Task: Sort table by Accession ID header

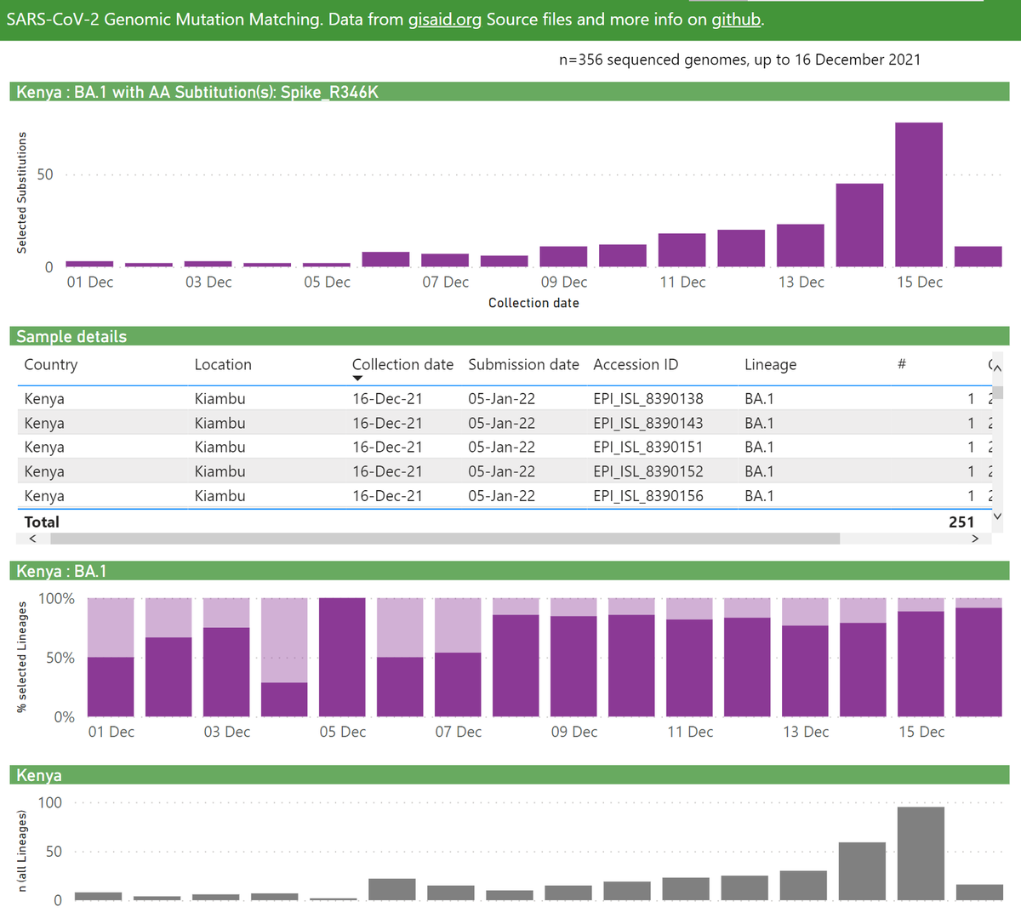Action: pyautogui.click(x=636, y=364)
